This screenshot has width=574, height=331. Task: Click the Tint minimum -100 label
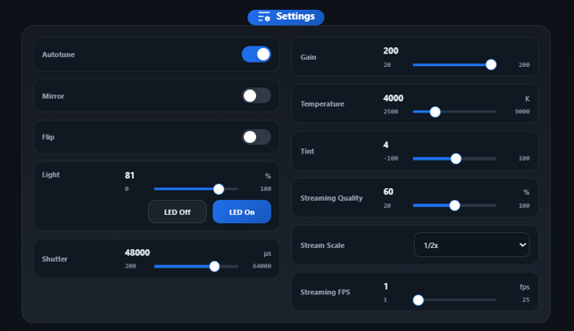[391, 159]
